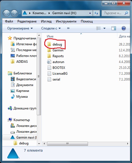
Task: Open Предпочитани in navigation pane
Action: point(25,38)
